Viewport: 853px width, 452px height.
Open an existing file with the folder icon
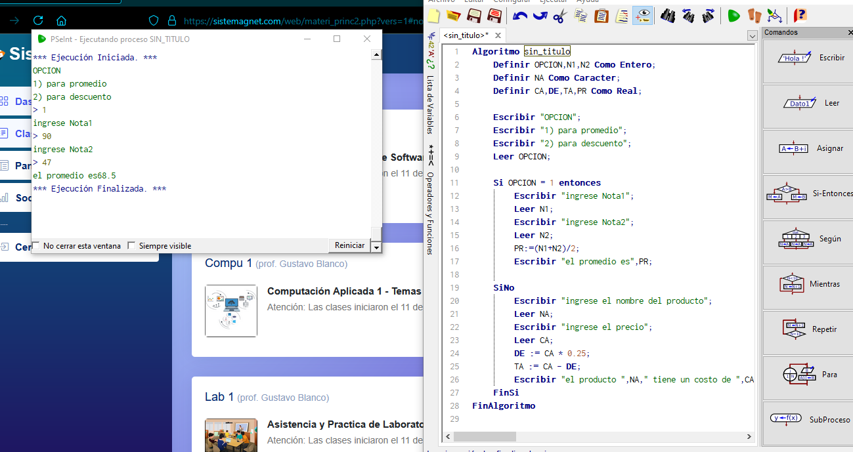point(453,15)
